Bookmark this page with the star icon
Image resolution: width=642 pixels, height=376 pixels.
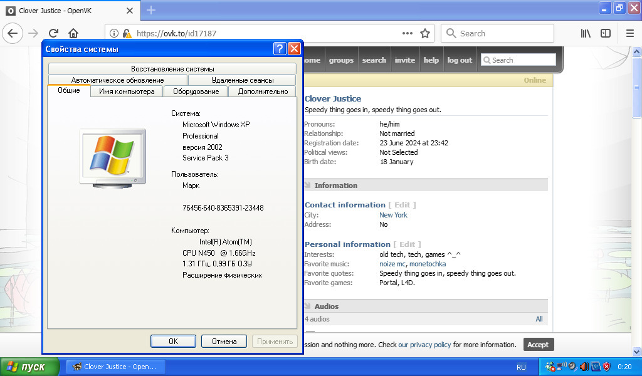click(x=425, y=33)
